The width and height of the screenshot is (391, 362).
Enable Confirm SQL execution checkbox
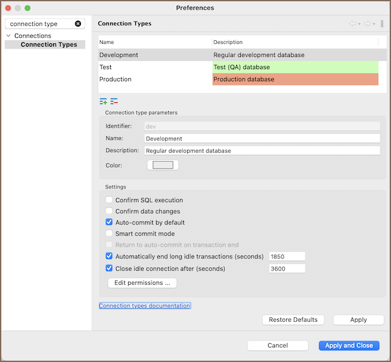point(109,200)
